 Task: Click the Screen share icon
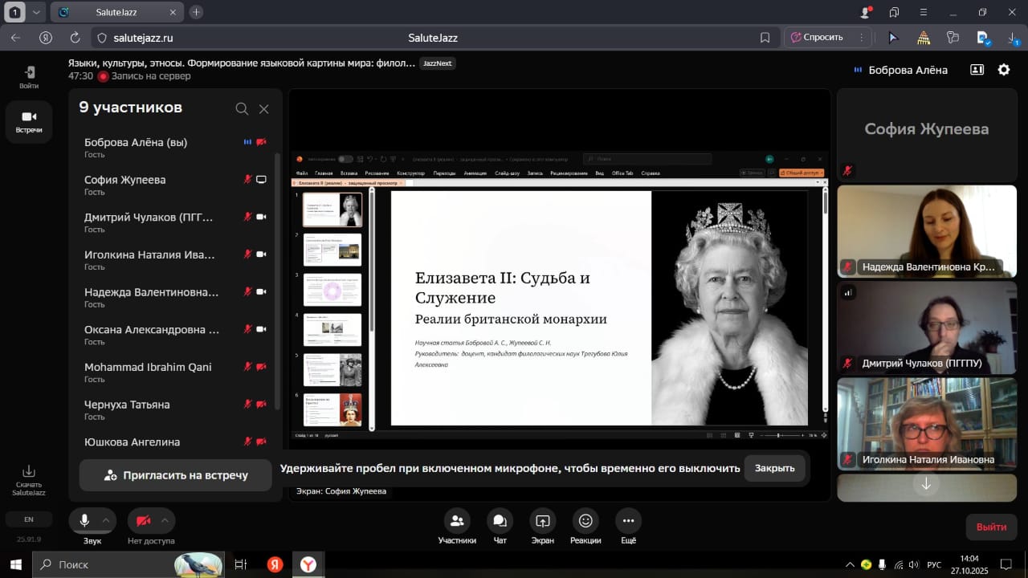point(542,521)
